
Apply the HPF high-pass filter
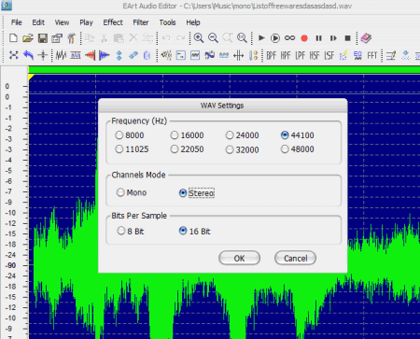[286, 56]
